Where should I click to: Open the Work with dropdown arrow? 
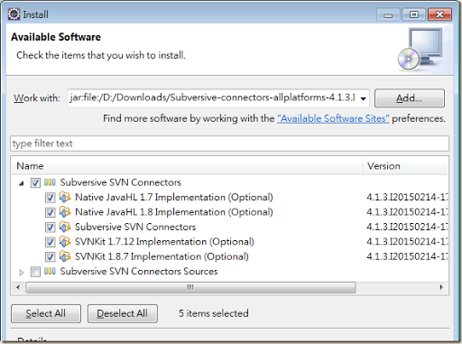point(364,98)
